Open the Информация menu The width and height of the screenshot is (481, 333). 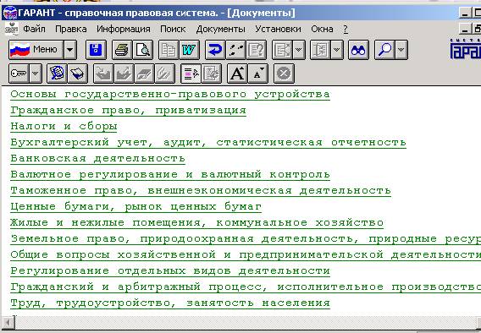coord(124,29)
